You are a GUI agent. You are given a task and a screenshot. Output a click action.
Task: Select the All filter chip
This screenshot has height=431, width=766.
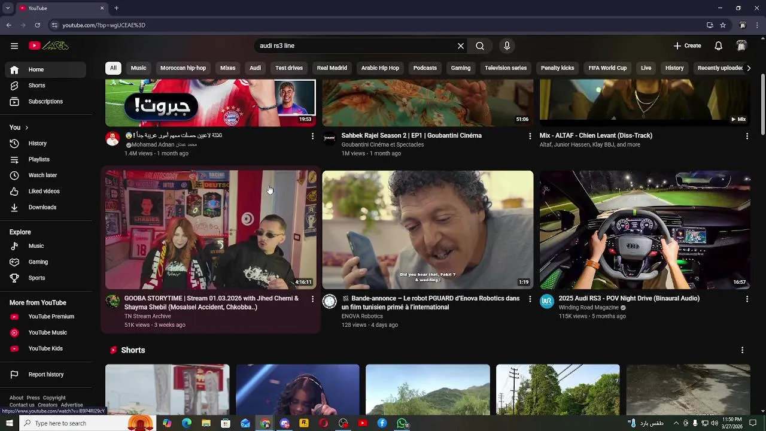pos(113,68)
